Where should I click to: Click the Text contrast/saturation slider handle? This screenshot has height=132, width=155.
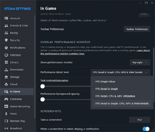coord(43,86)
